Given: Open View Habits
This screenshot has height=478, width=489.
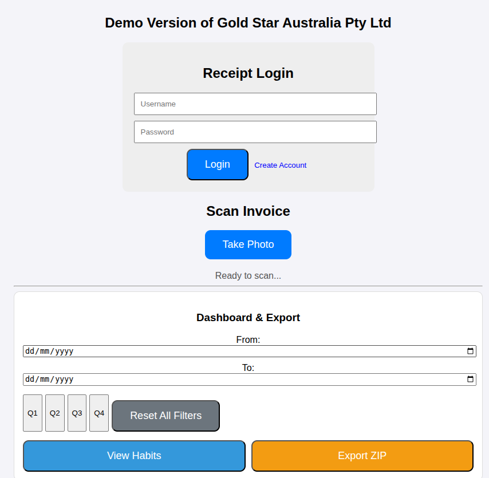Looking at the screenshot, I should (x=134, y=456).
